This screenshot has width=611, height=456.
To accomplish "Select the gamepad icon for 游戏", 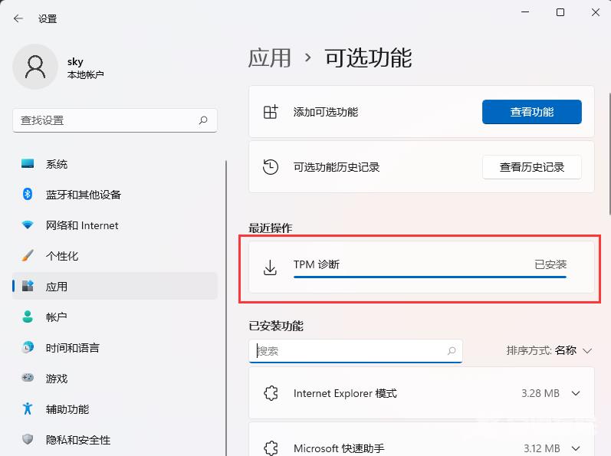I will pyautogui.click(x=28, y=378).
